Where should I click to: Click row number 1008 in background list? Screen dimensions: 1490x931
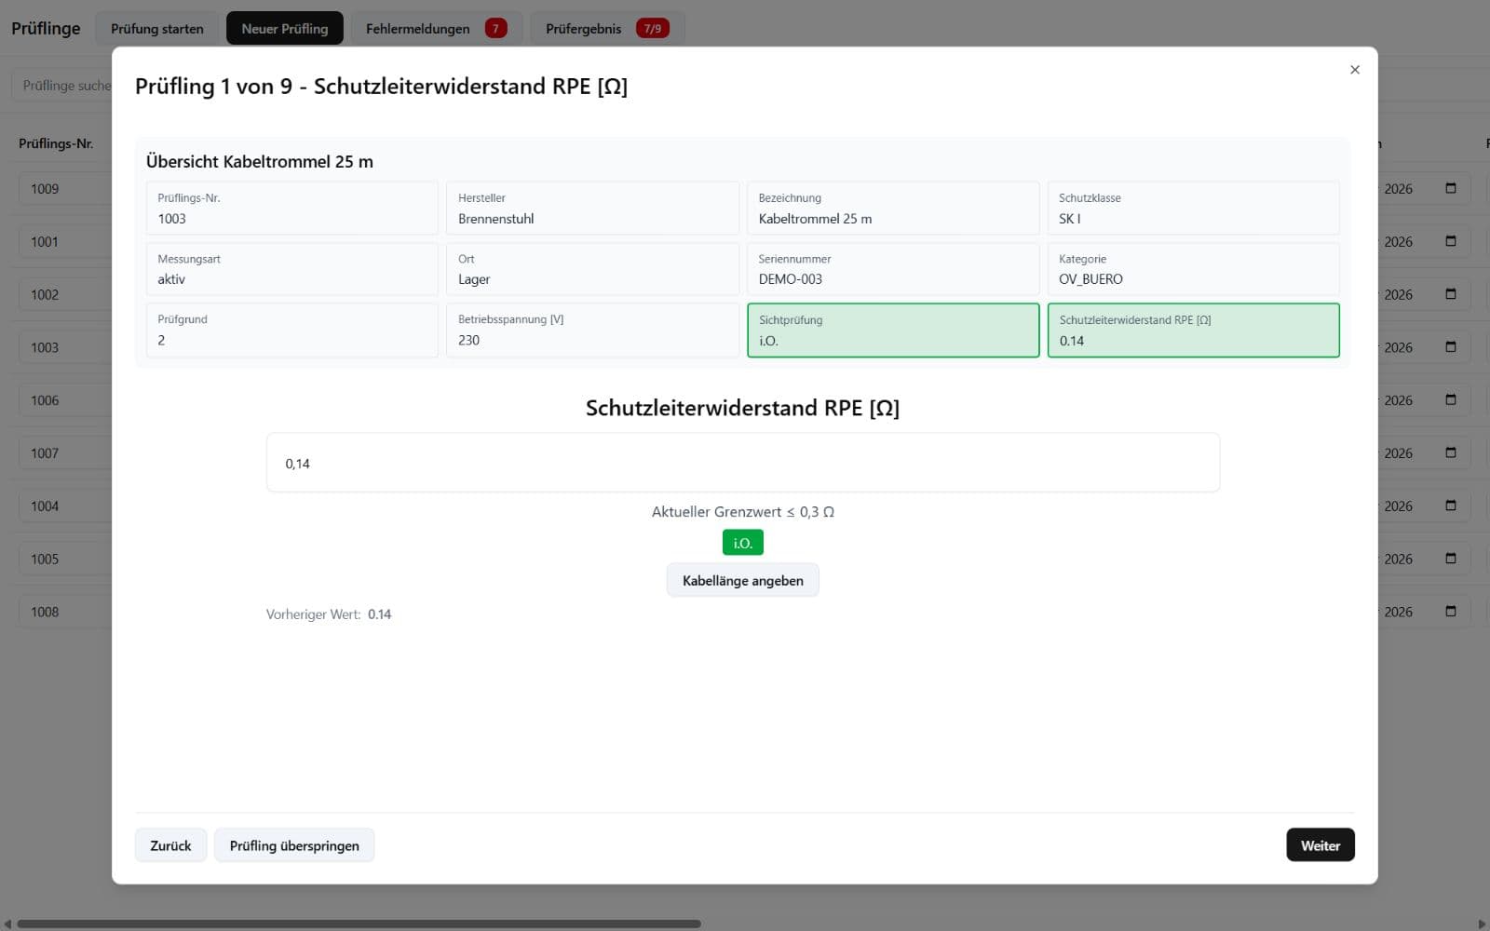(x=45, y=612)
